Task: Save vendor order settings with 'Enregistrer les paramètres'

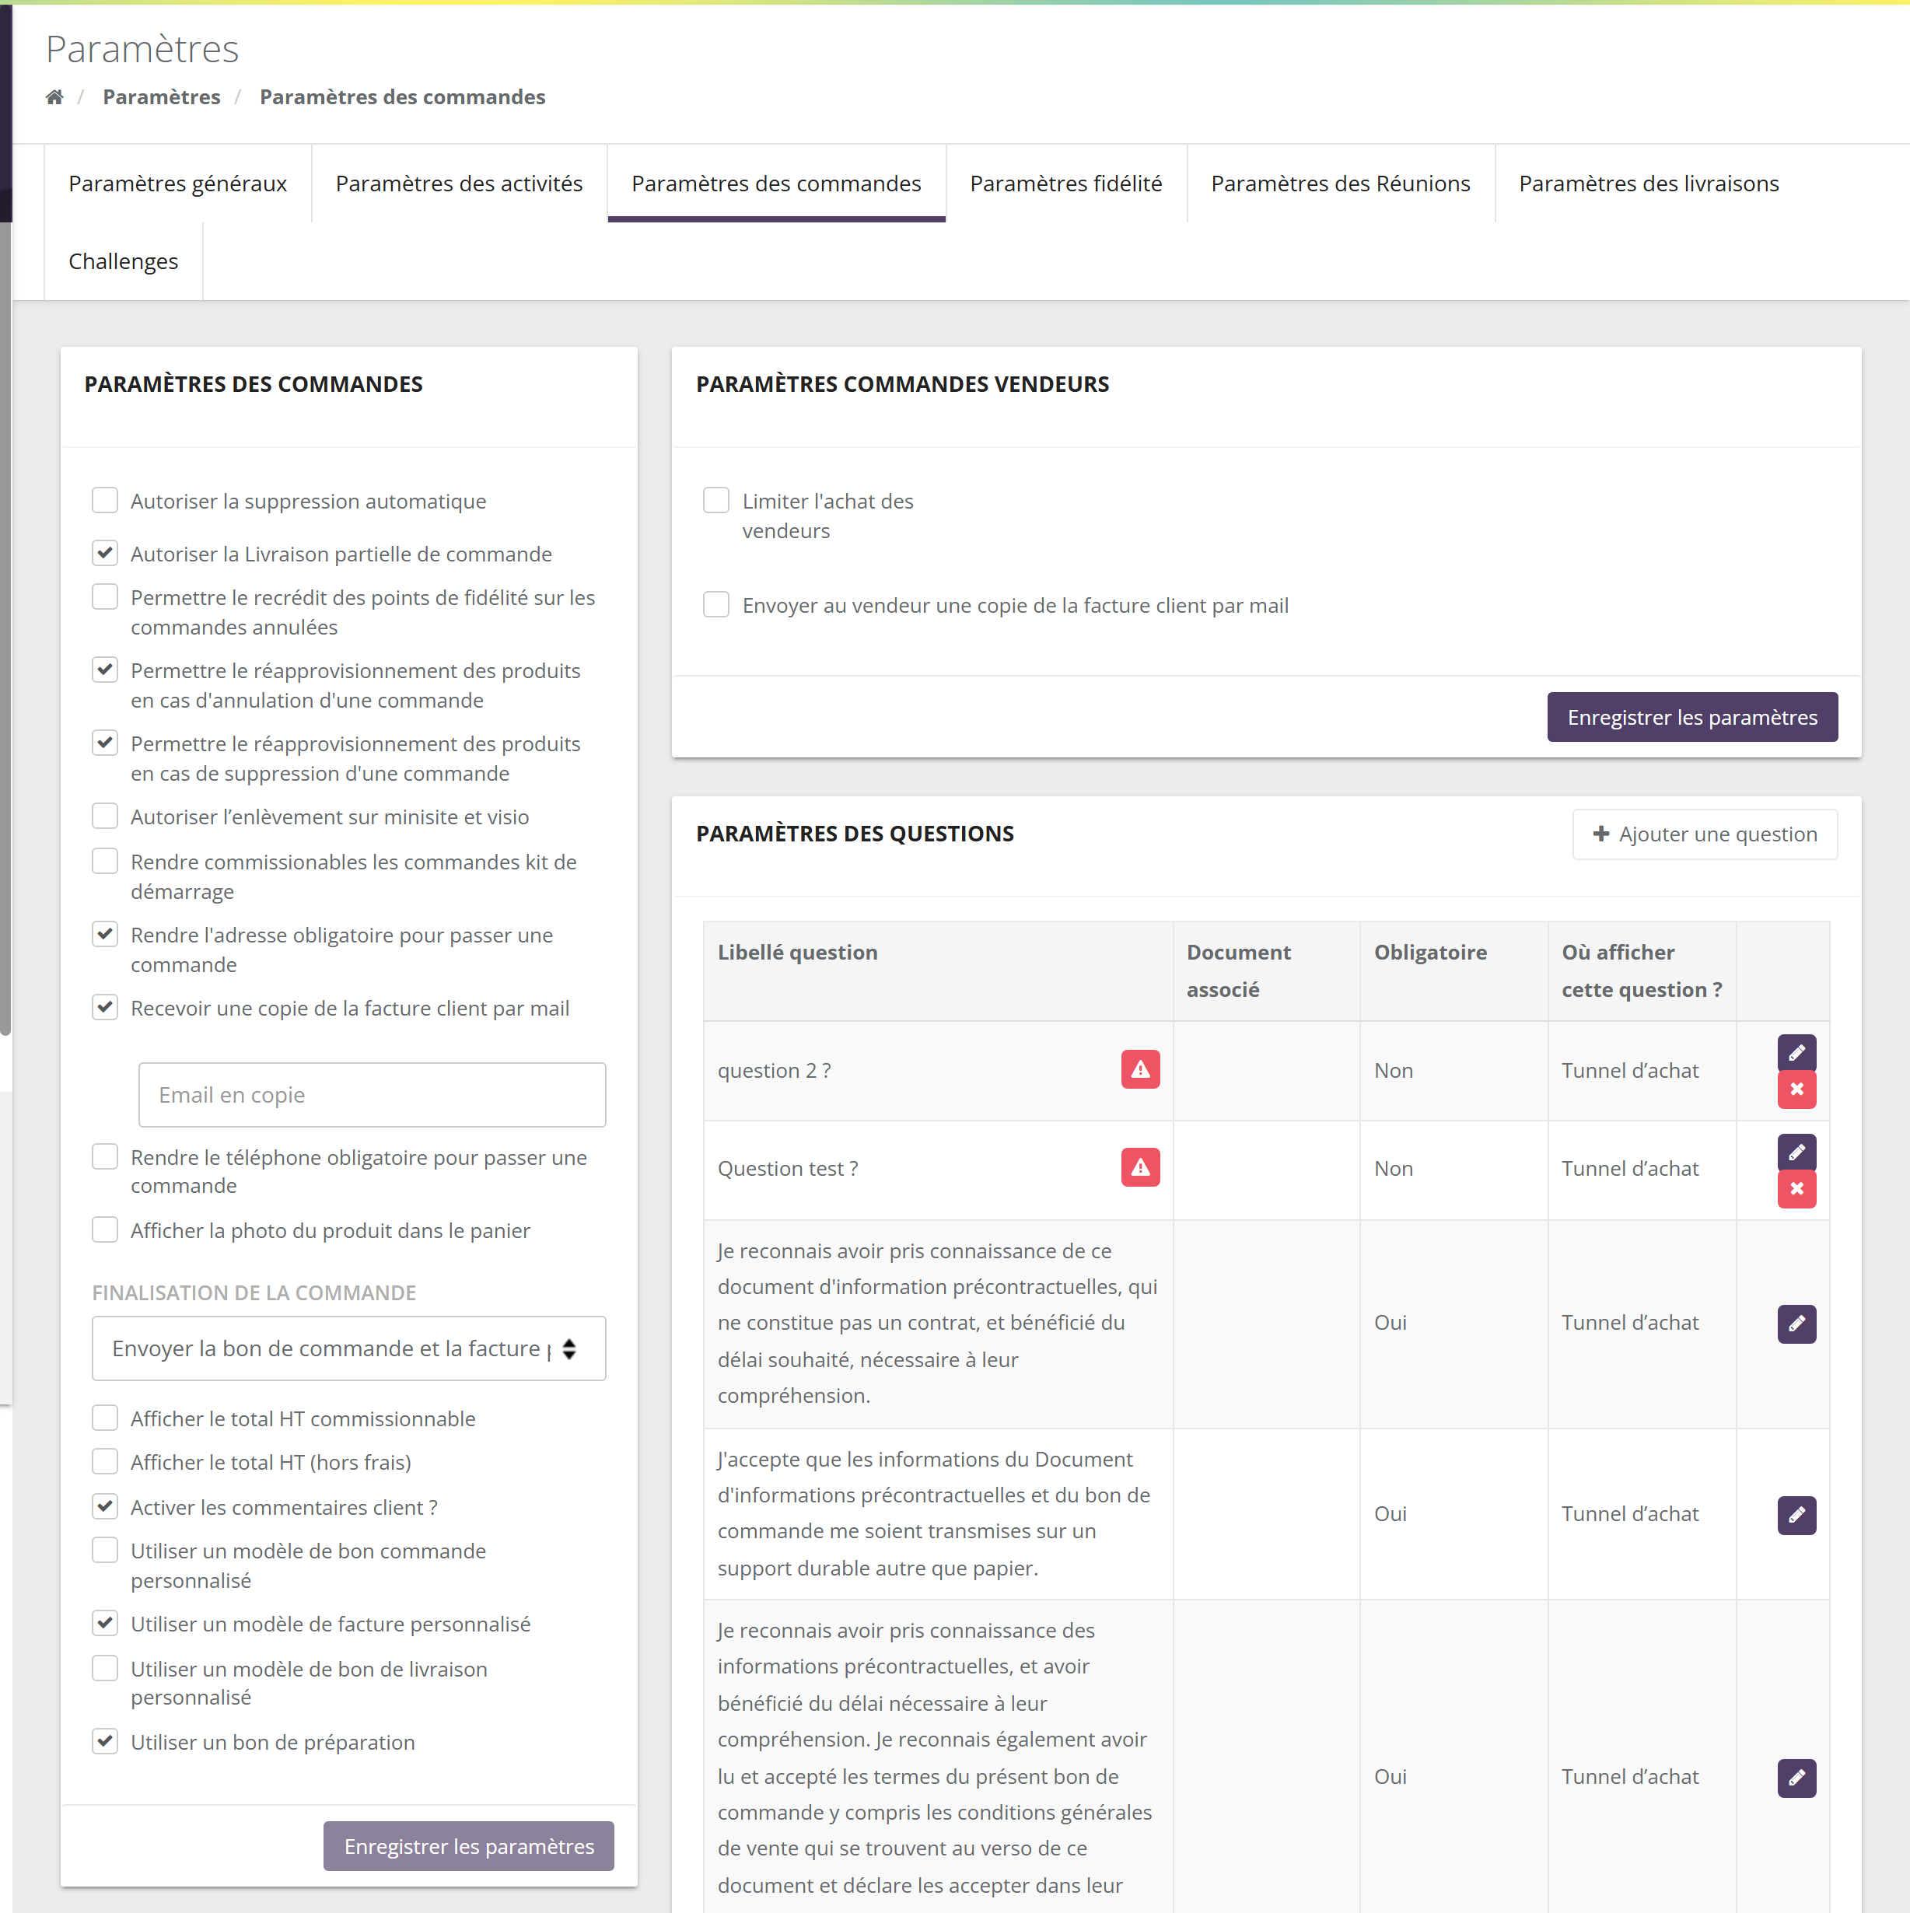Action: pyautogui.click(x=1691, y=717)
